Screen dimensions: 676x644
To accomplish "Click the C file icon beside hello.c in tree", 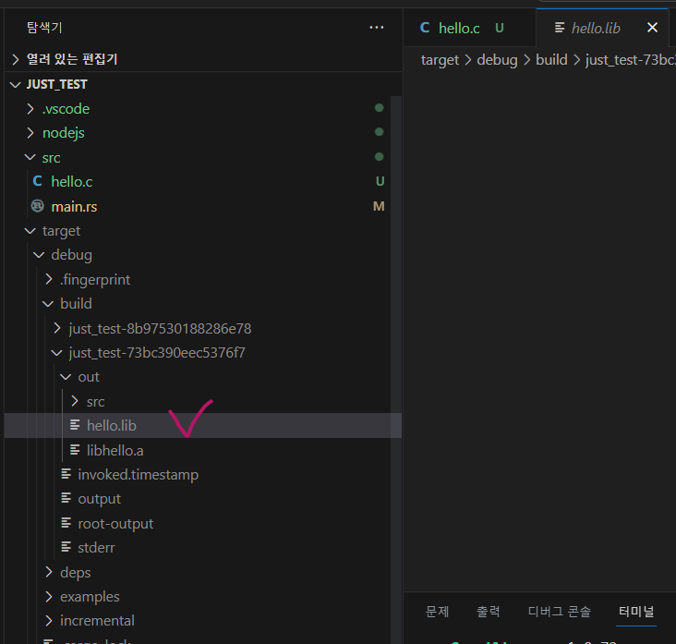I will coord(37,182).
